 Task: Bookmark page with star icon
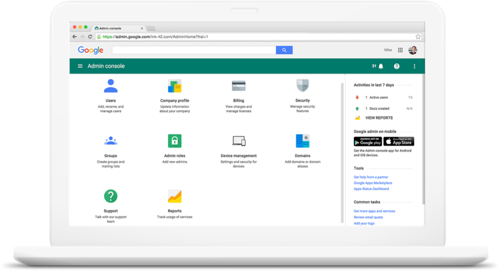418,37
